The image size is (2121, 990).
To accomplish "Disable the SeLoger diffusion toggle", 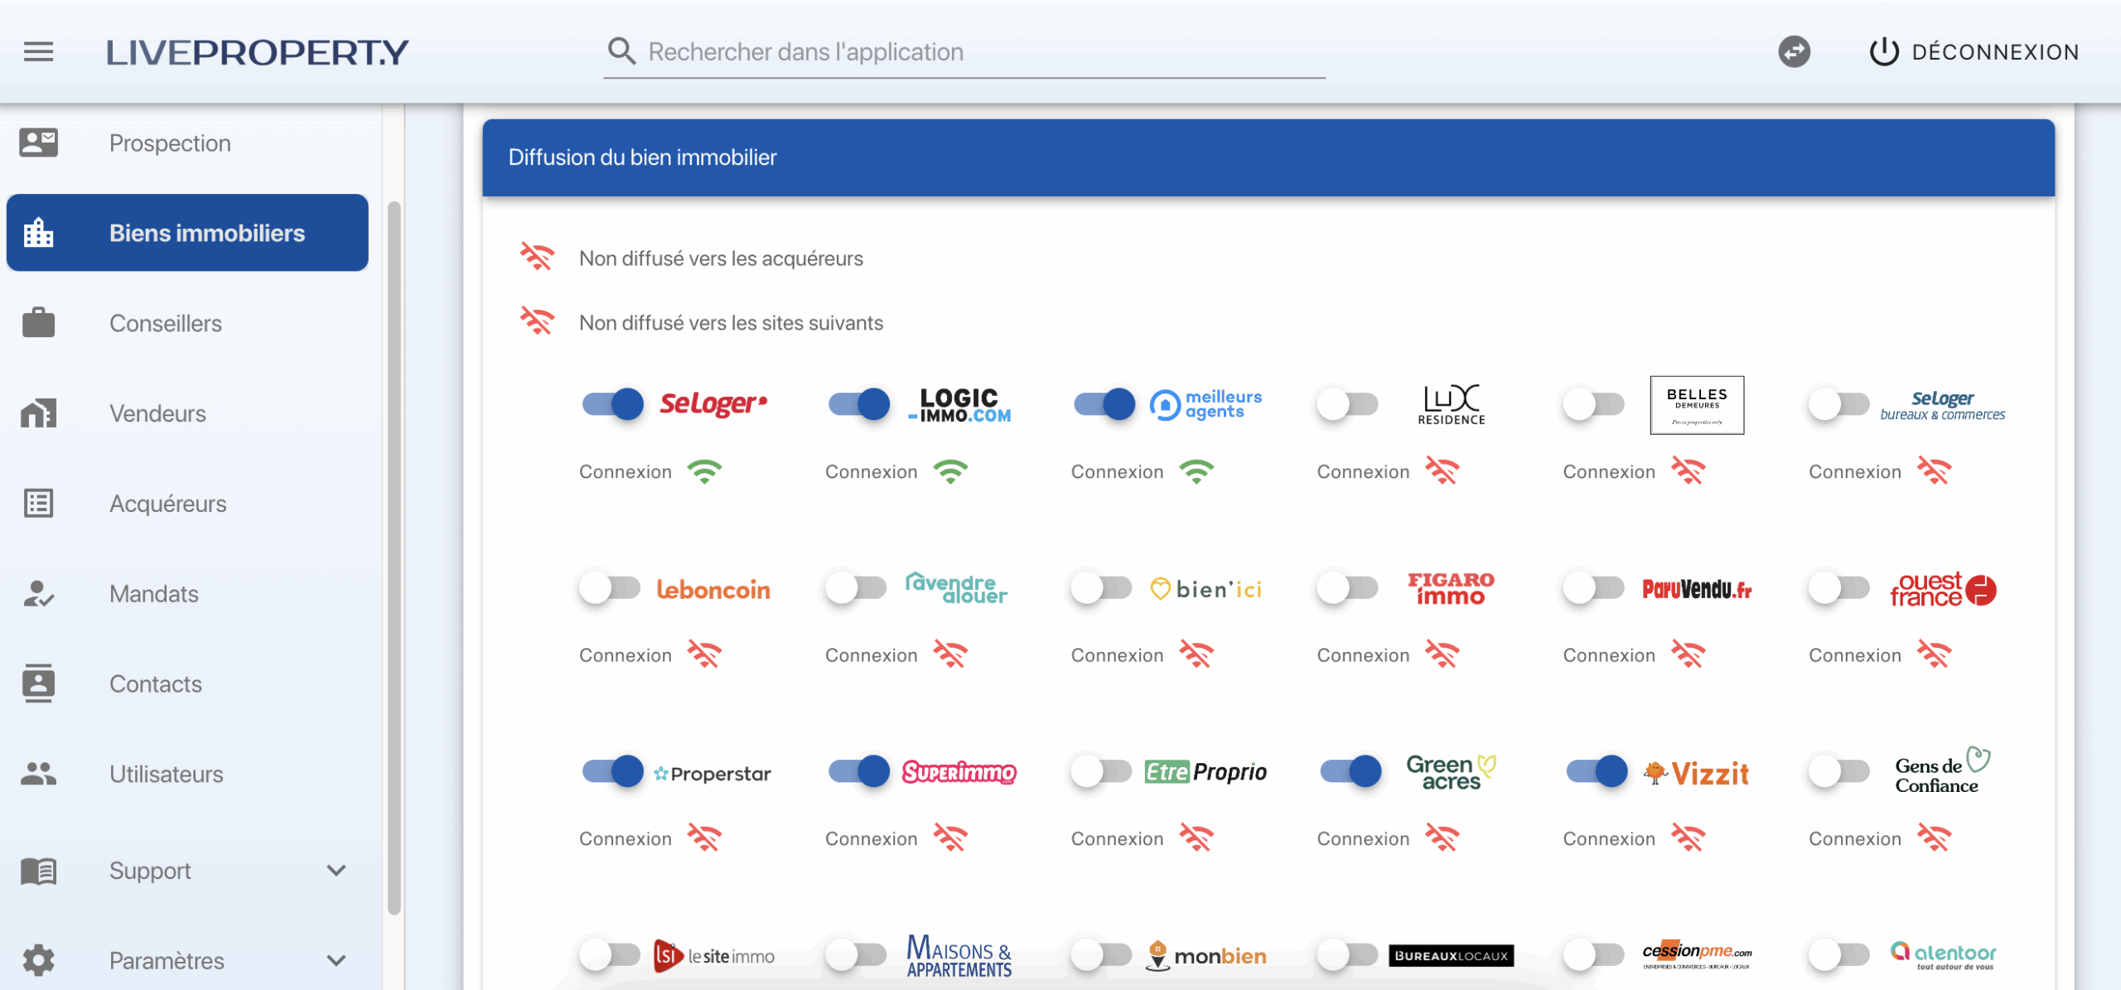I will 612,404.
